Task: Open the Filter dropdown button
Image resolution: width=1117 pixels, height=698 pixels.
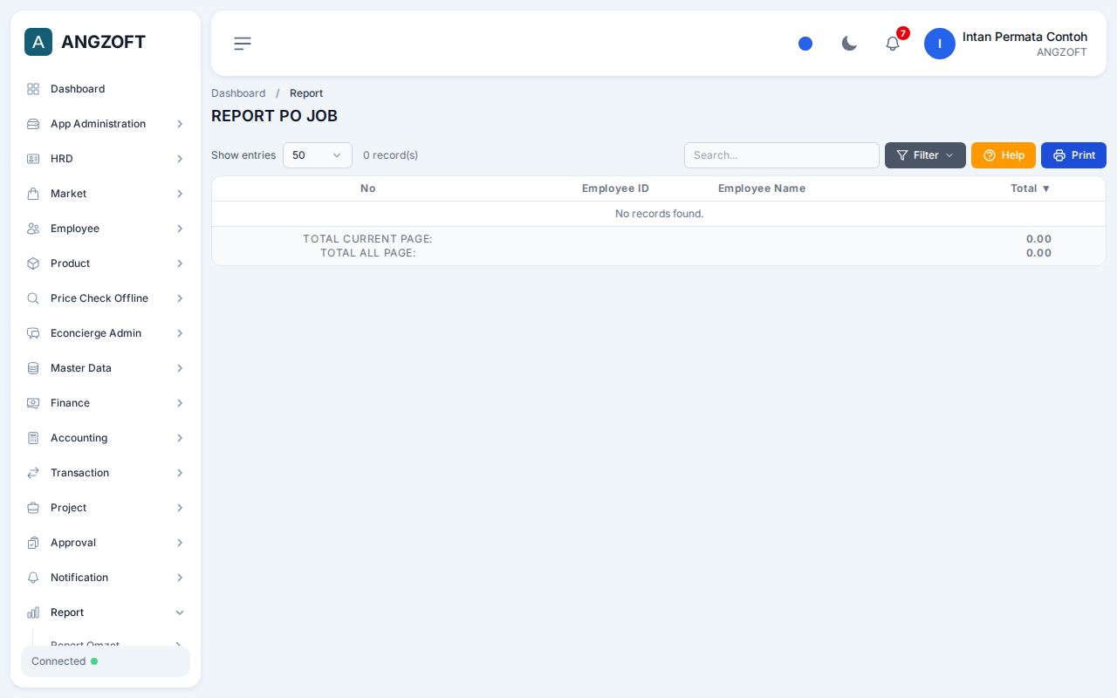Action: (925, 155)
